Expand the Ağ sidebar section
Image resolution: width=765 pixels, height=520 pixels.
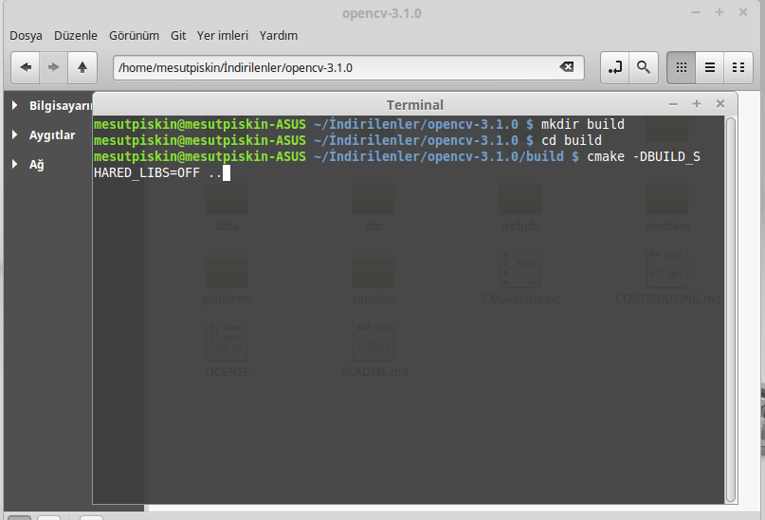pos(15,164)
